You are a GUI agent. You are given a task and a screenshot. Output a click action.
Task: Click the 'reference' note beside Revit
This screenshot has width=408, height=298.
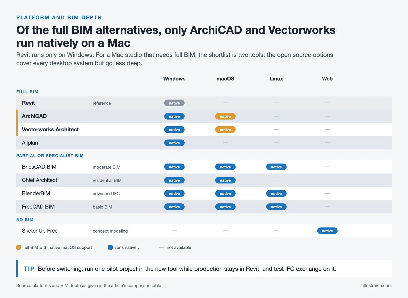click(102, 103)
